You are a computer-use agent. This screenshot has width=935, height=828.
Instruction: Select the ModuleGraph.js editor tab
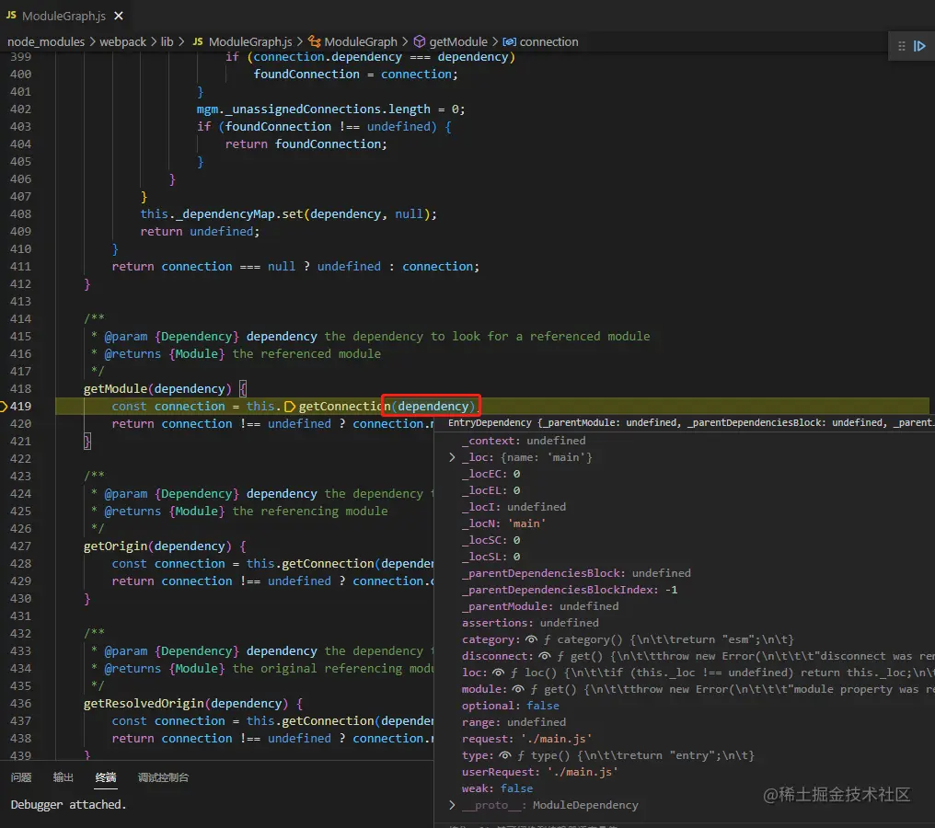(x=64, y=16)
